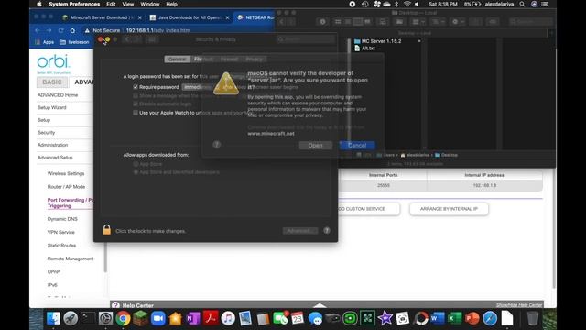Click back arrow in System Preferences toolbar

click(x=127, y=39)
